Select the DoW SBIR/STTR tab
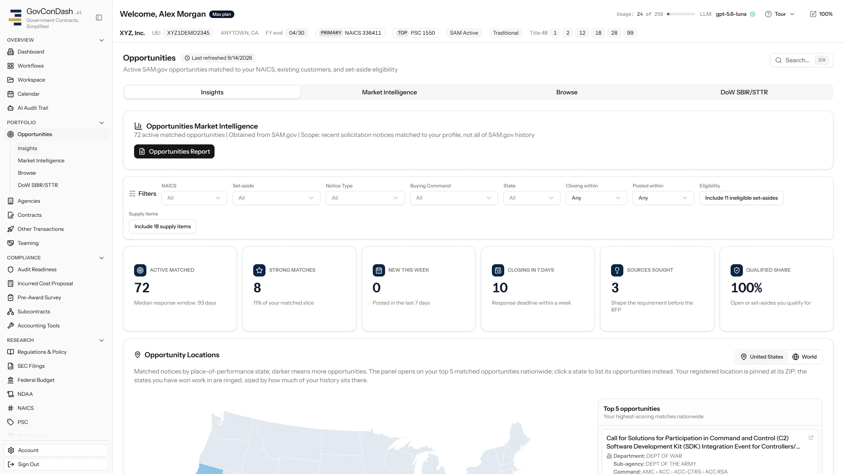 744,92
